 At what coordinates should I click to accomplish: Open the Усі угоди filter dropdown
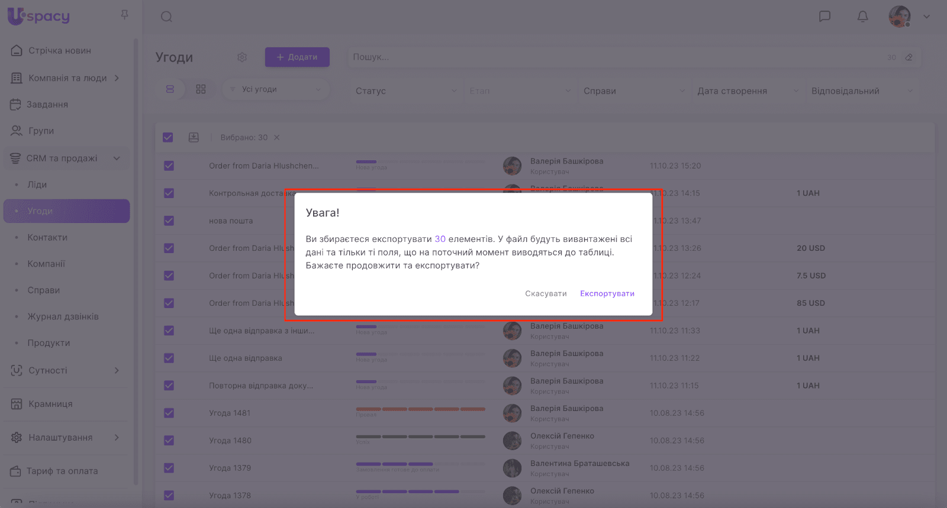coord(276,89)
